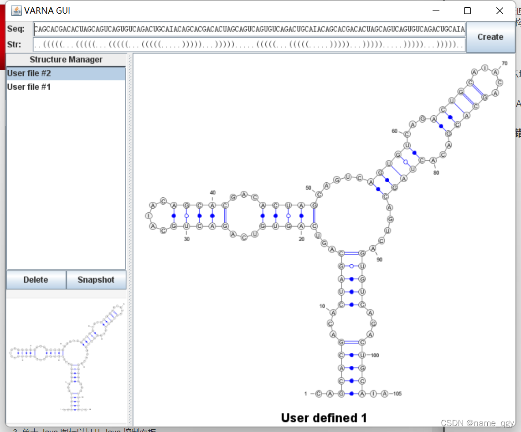
Task: Click the position label 90 near central loop
Action: (x=379, y=260)
